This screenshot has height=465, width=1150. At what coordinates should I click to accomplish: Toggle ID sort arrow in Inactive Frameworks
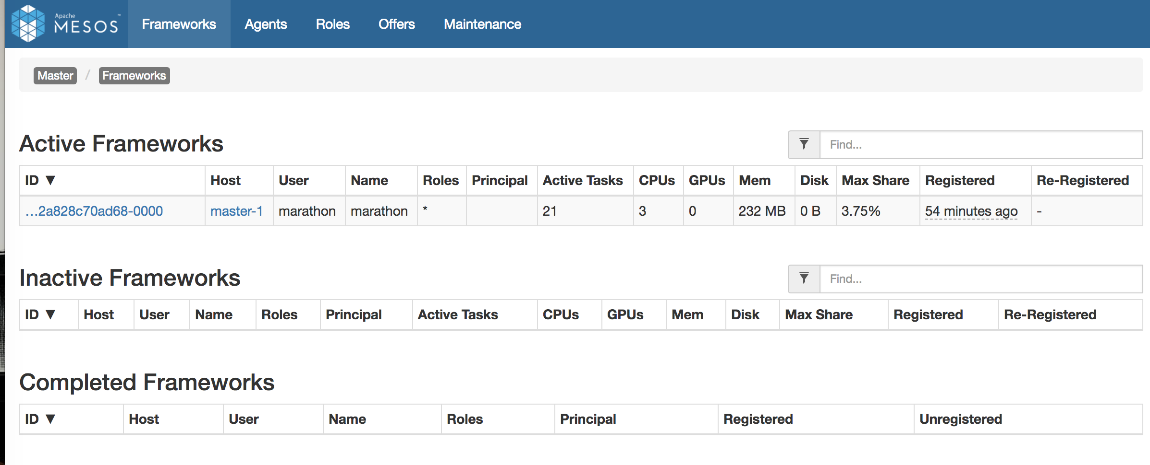click(50, 314)
